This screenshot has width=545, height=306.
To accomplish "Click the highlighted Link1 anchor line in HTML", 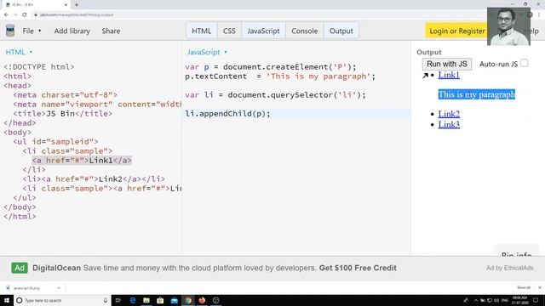I will [82, 161].
